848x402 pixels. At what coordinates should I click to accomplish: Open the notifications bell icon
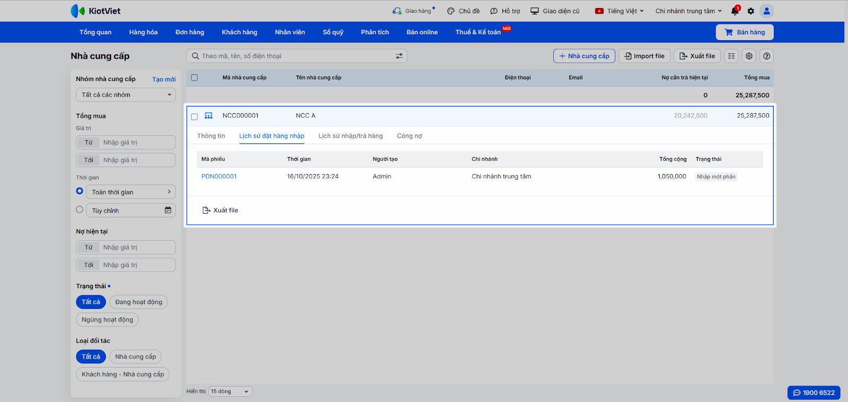(x=735, y=11)
